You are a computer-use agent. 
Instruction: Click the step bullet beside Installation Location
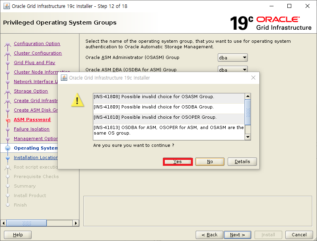[x=8, y=158]
